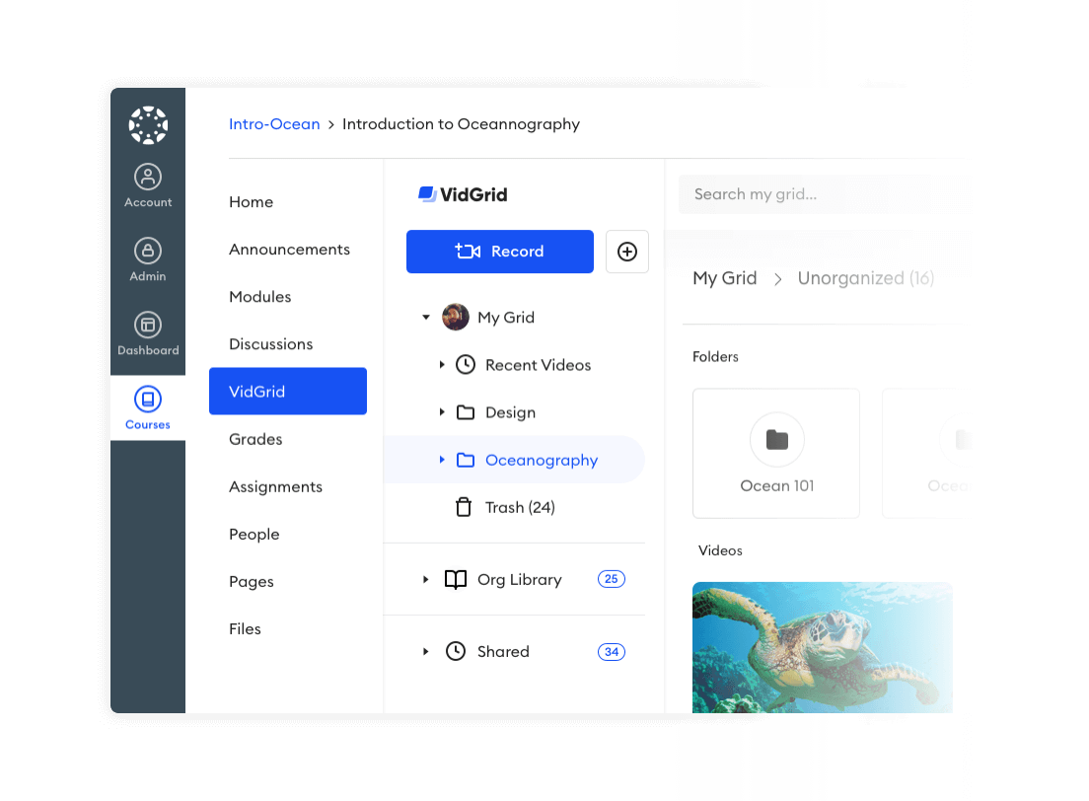Click the Recent Videos clock icon
The height and width of the screenshot is (801, 1089).
point(464,364)
